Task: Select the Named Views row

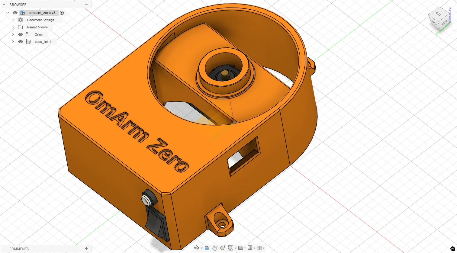Action: point(37,27)
